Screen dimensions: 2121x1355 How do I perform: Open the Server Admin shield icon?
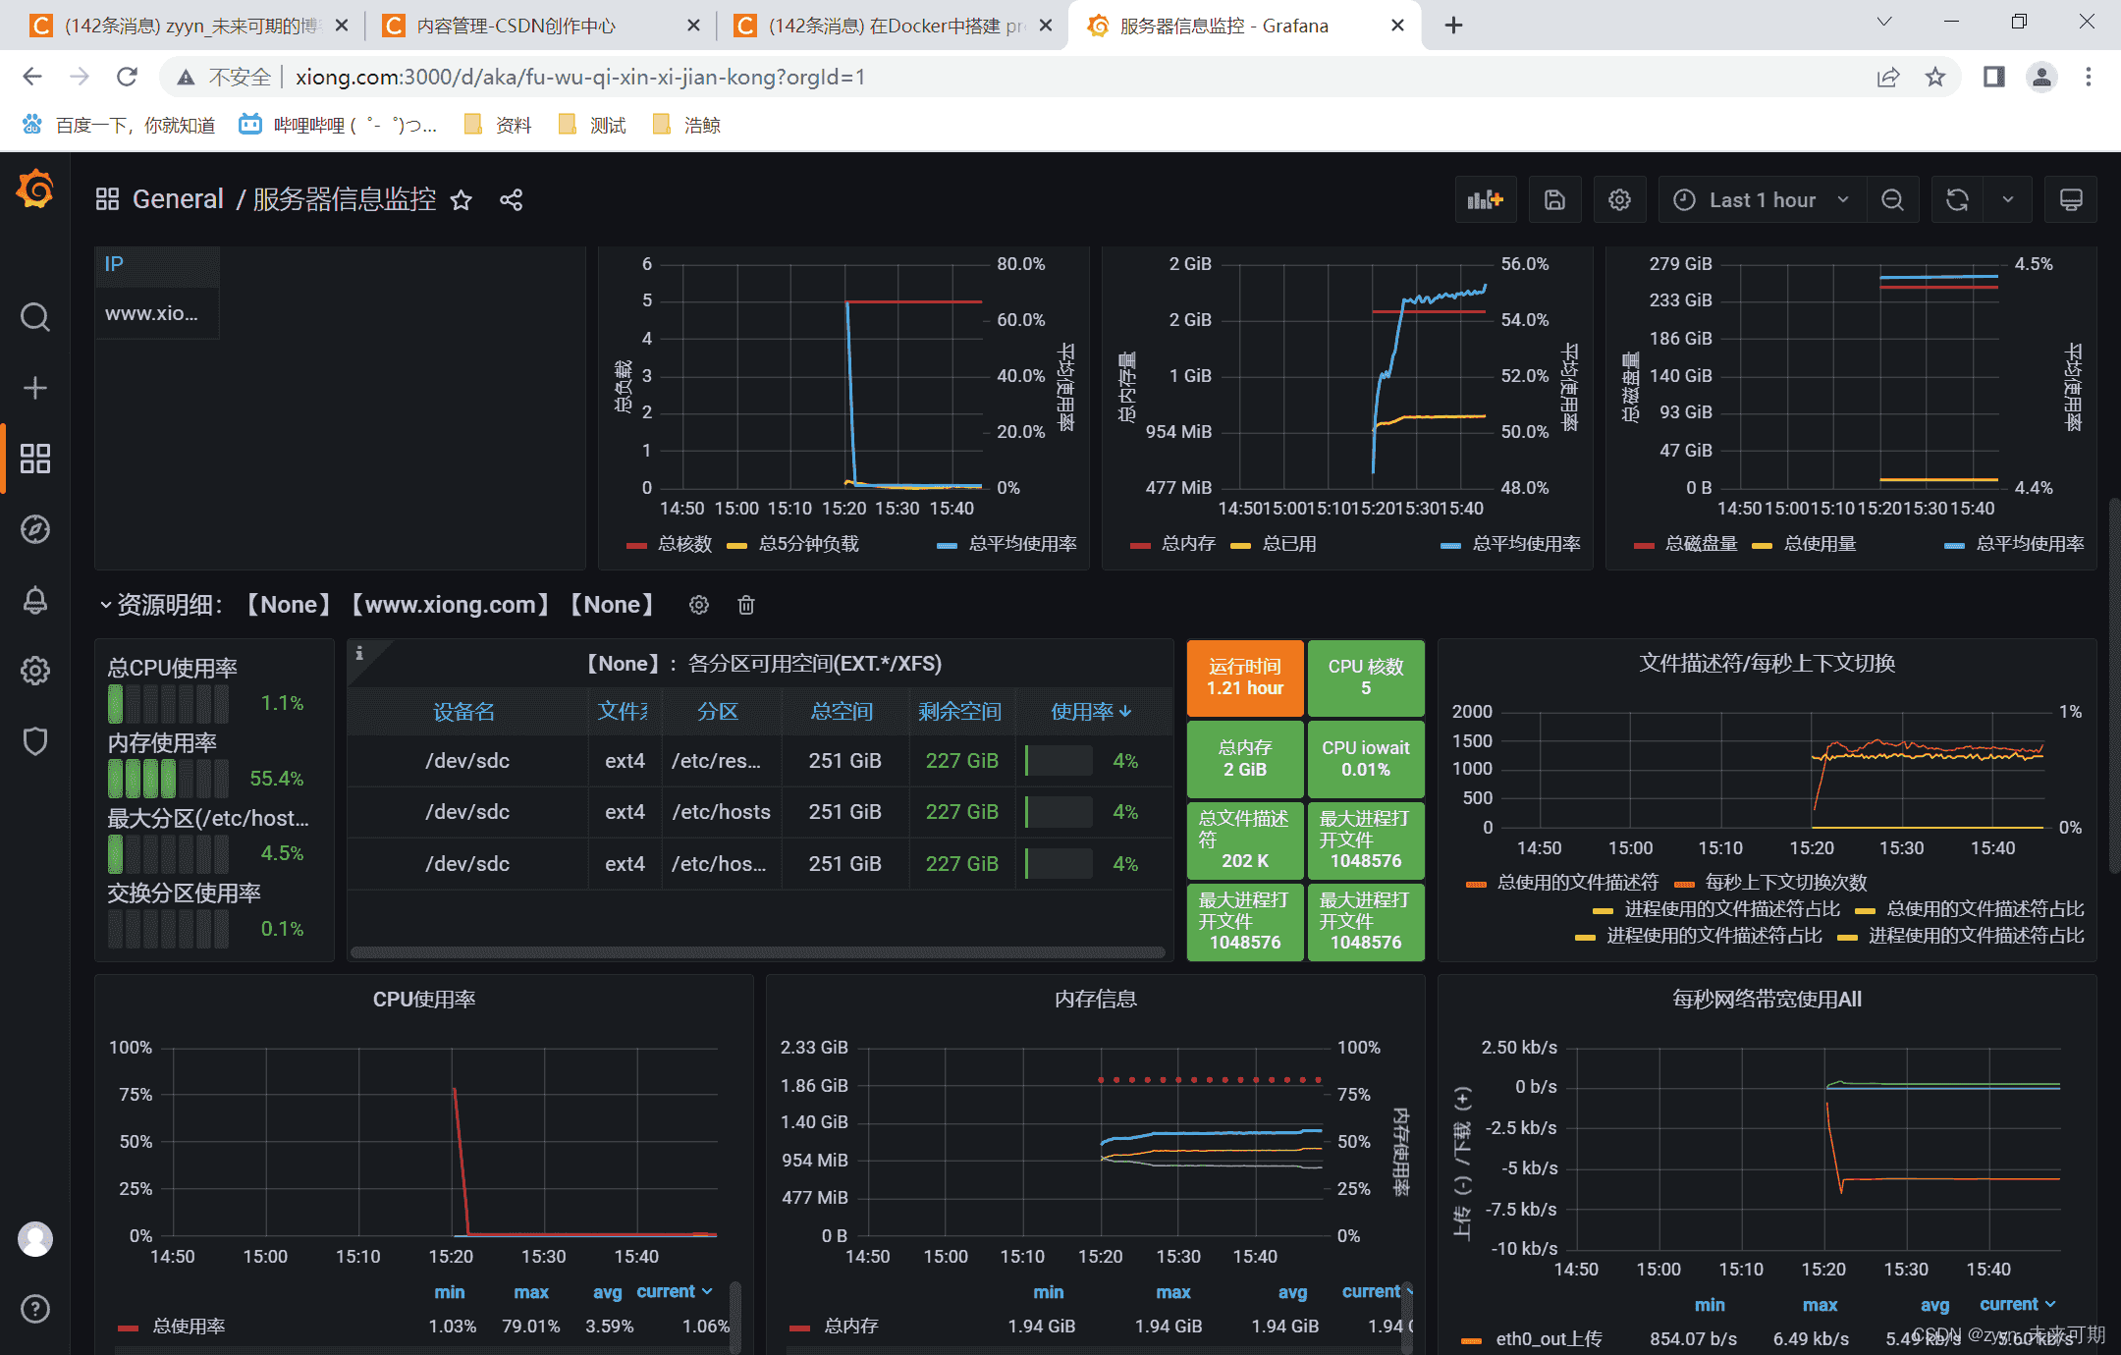point(35,741)
